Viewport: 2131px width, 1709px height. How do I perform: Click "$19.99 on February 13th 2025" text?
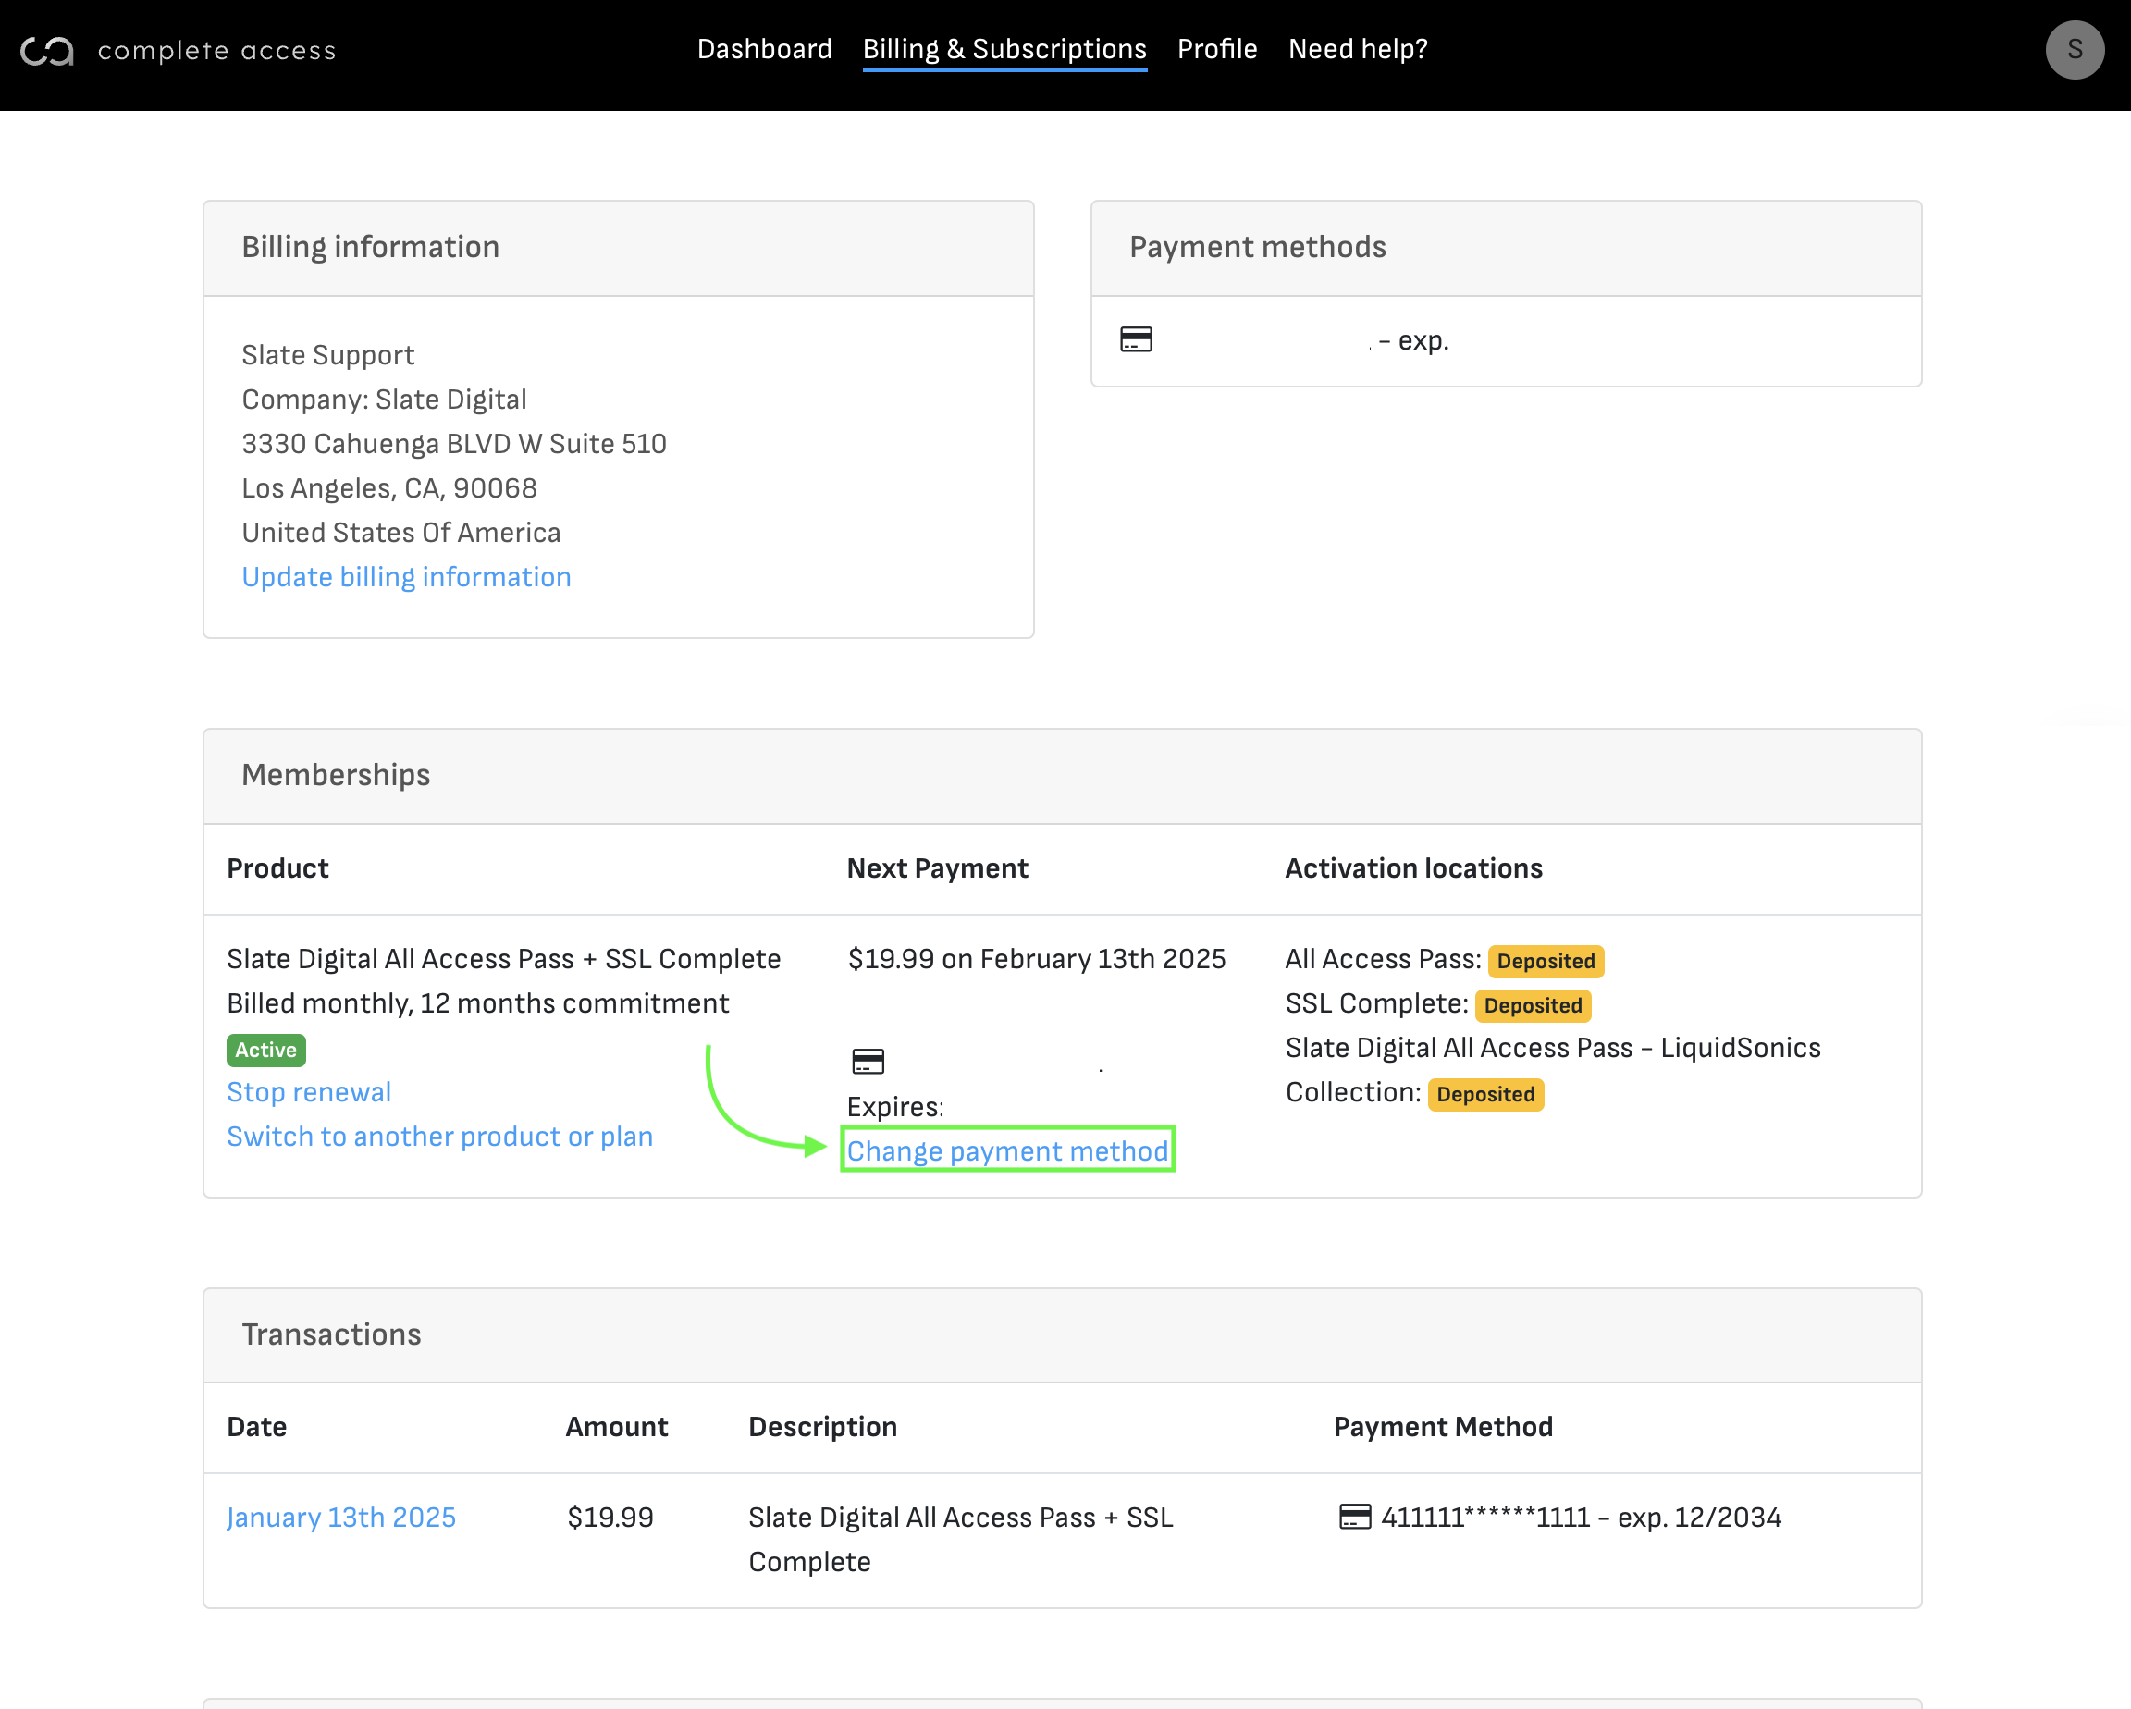(1037, 959)
